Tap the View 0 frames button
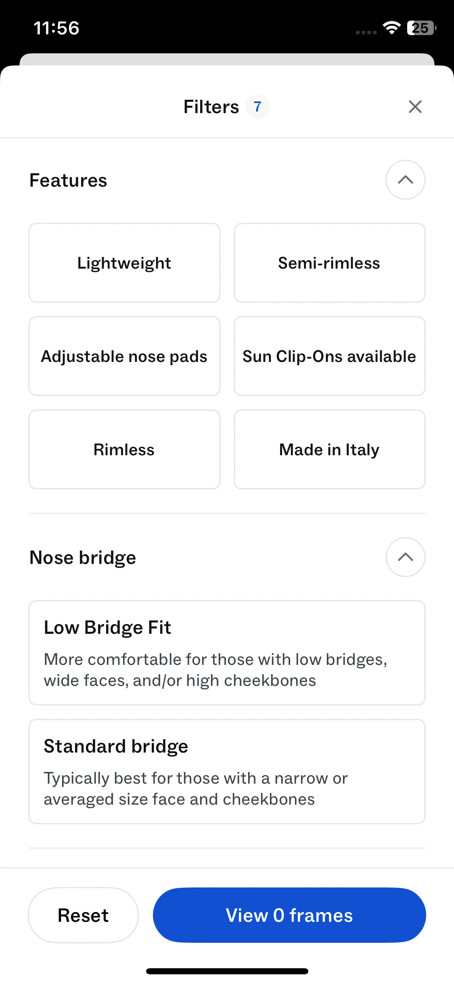Image resolution: width=454 pixels, height=984 pixels. coord(289,915)
